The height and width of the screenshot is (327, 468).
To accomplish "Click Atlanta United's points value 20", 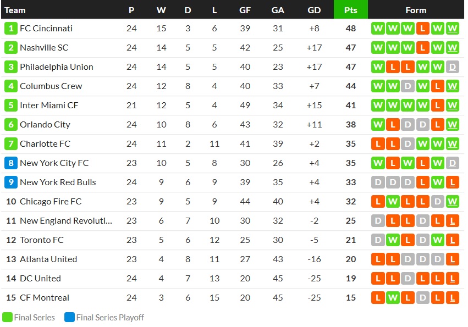I will coord(351,259).
